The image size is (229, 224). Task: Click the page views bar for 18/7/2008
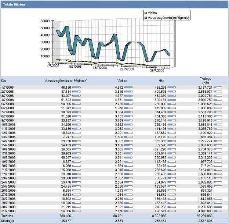[x=76, y=157]
